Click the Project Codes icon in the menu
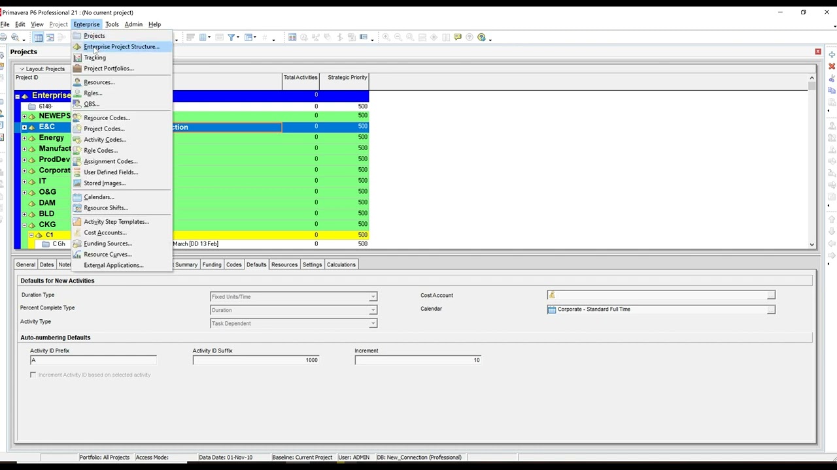This screenshot has height=470, width=837. click(x=77, y=129)
